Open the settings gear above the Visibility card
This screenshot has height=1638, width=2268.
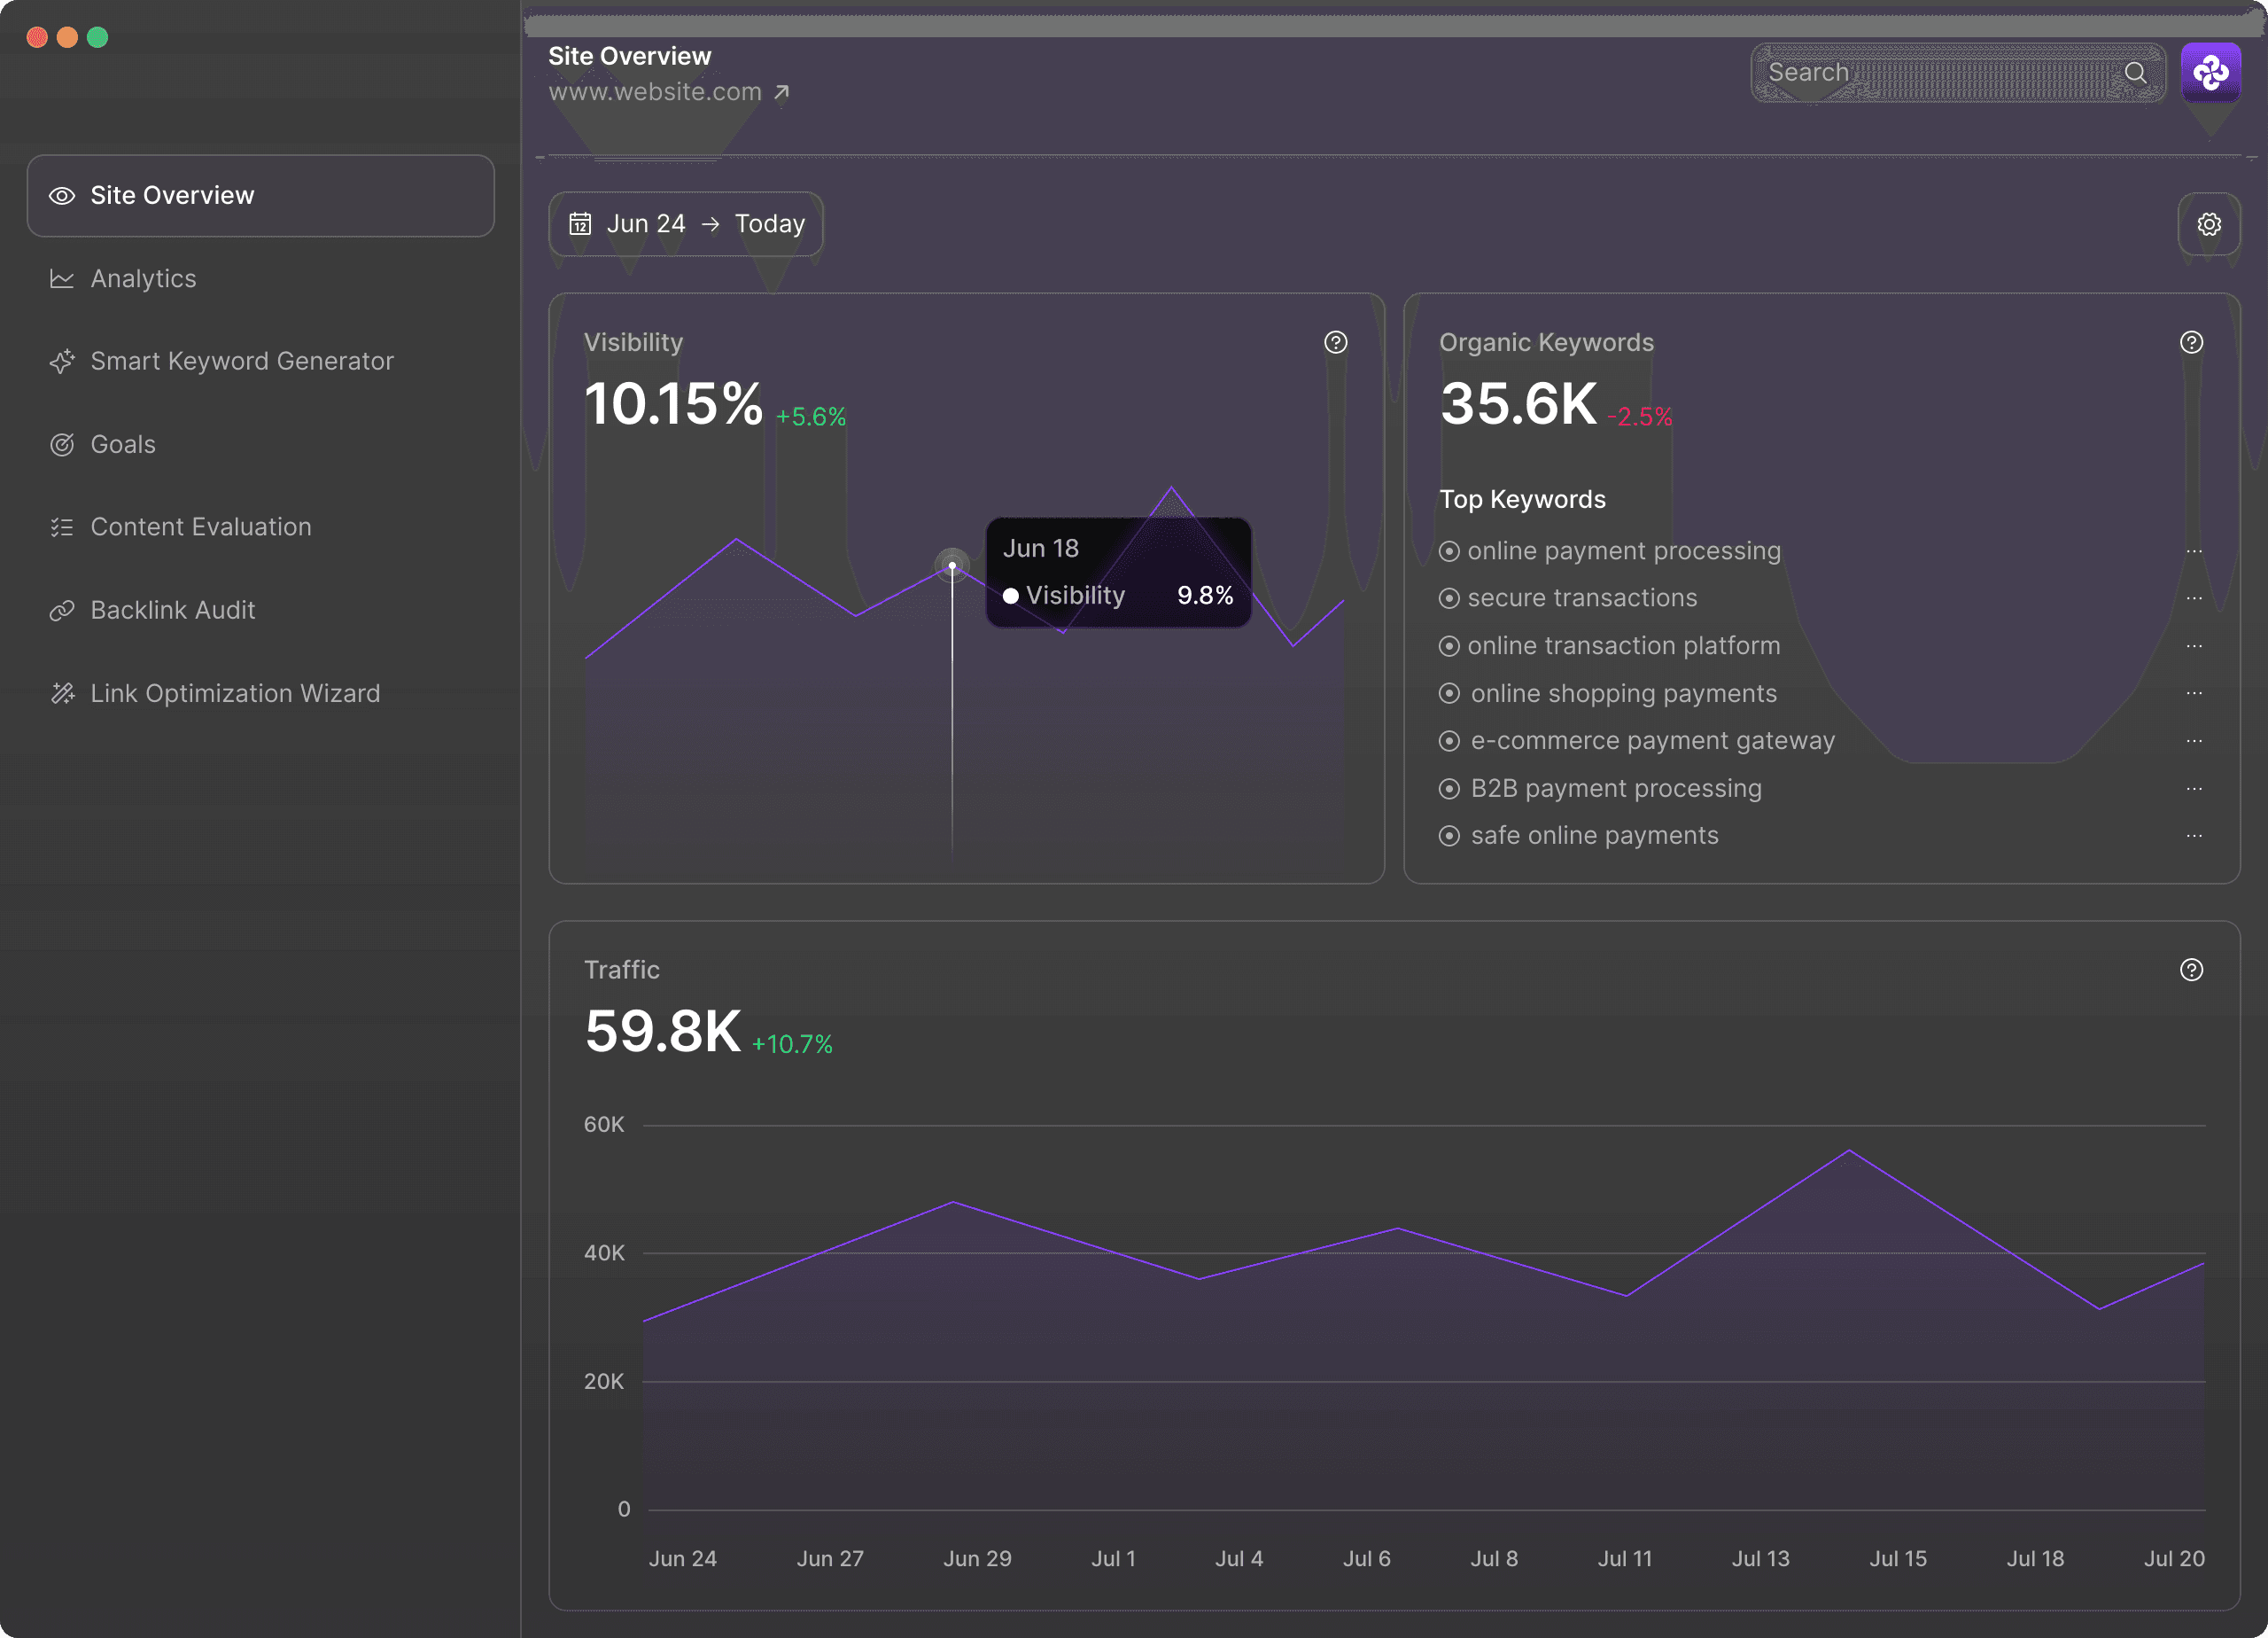pyautogui.click(x=2210, y=224)
